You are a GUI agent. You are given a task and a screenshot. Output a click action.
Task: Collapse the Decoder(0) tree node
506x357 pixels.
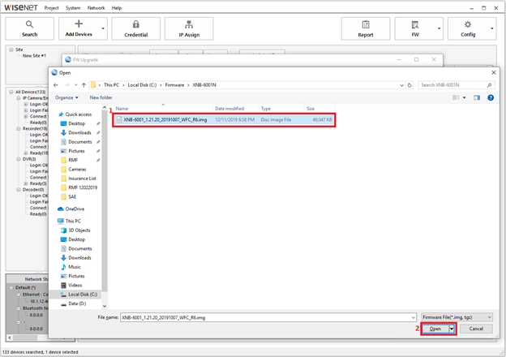click(19, 190)
